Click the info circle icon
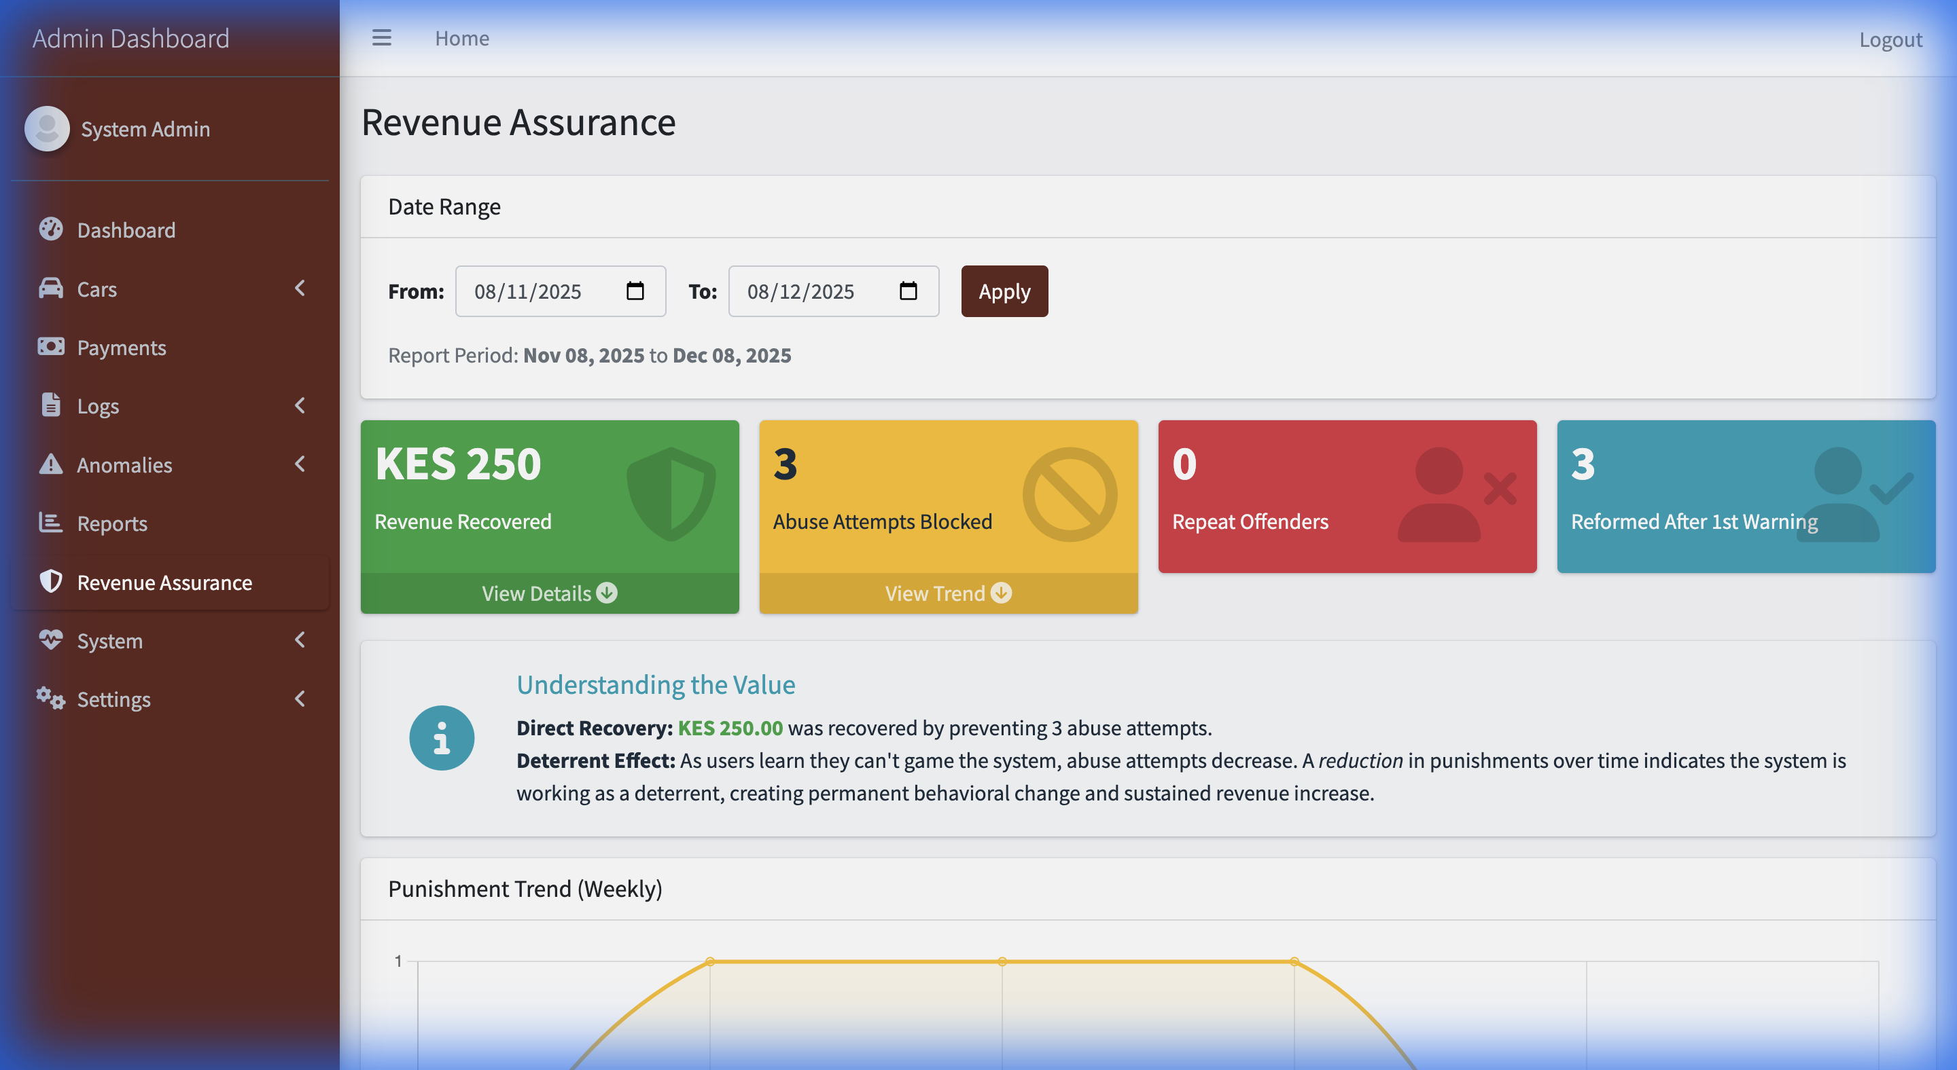Image resolution: width=1957 pixels, height=1070 pixels. (442, 737)
